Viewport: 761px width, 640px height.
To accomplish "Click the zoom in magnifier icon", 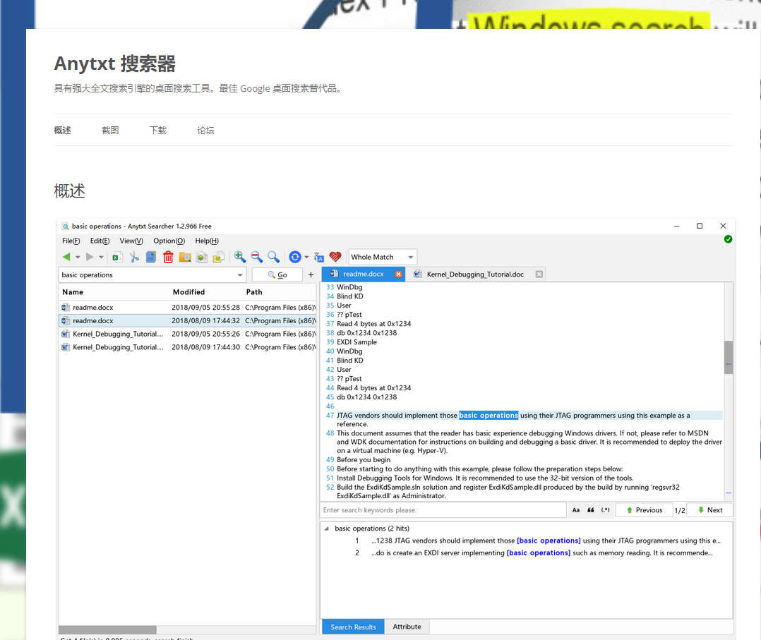I will [x=240, y=257].
